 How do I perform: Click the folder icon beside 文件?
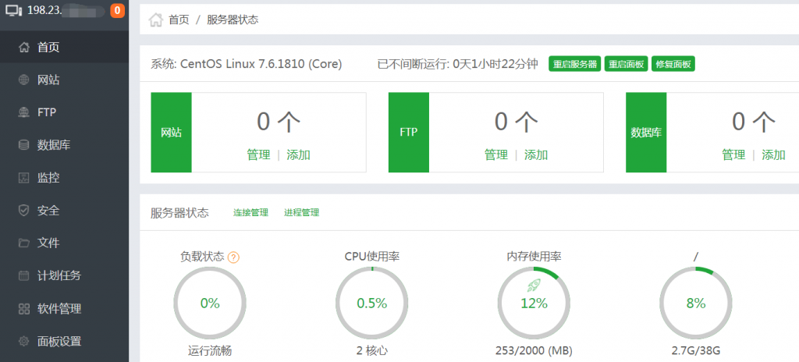pos(23,243)
